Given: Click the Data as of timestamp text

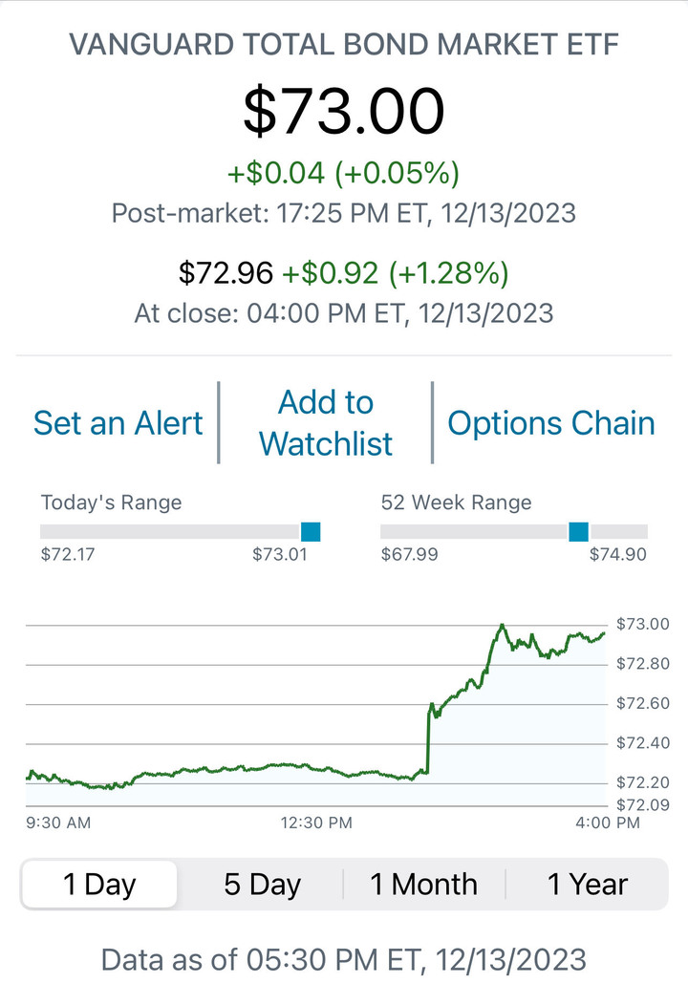Looking at the screenshot, I should point(344,960).
